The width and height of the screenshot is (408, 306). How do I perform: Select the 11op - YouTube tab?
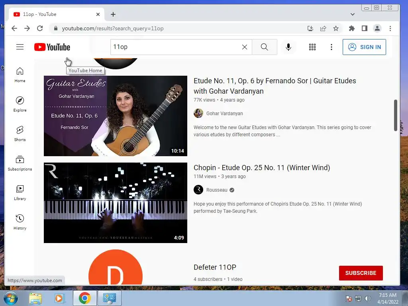coord(56,14)
